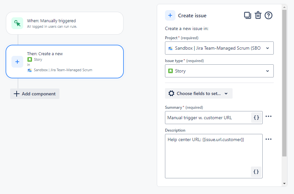Open help via the question mark icon
This screenshot has height=194, width=294.
[269, 15]
